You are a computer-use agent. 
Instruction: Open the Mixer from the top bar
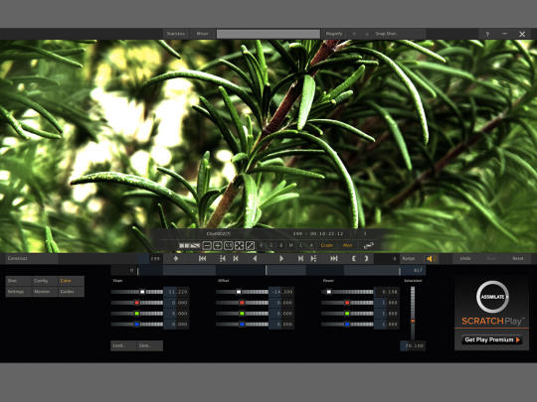tap(203, 34)
